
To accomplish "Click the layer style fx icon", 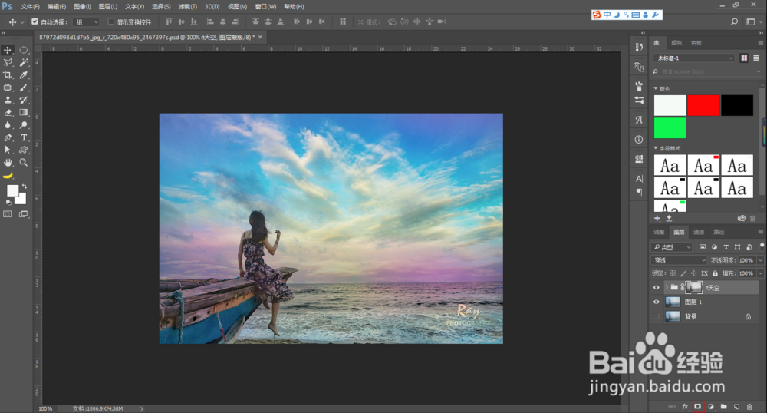I will 685,405.
